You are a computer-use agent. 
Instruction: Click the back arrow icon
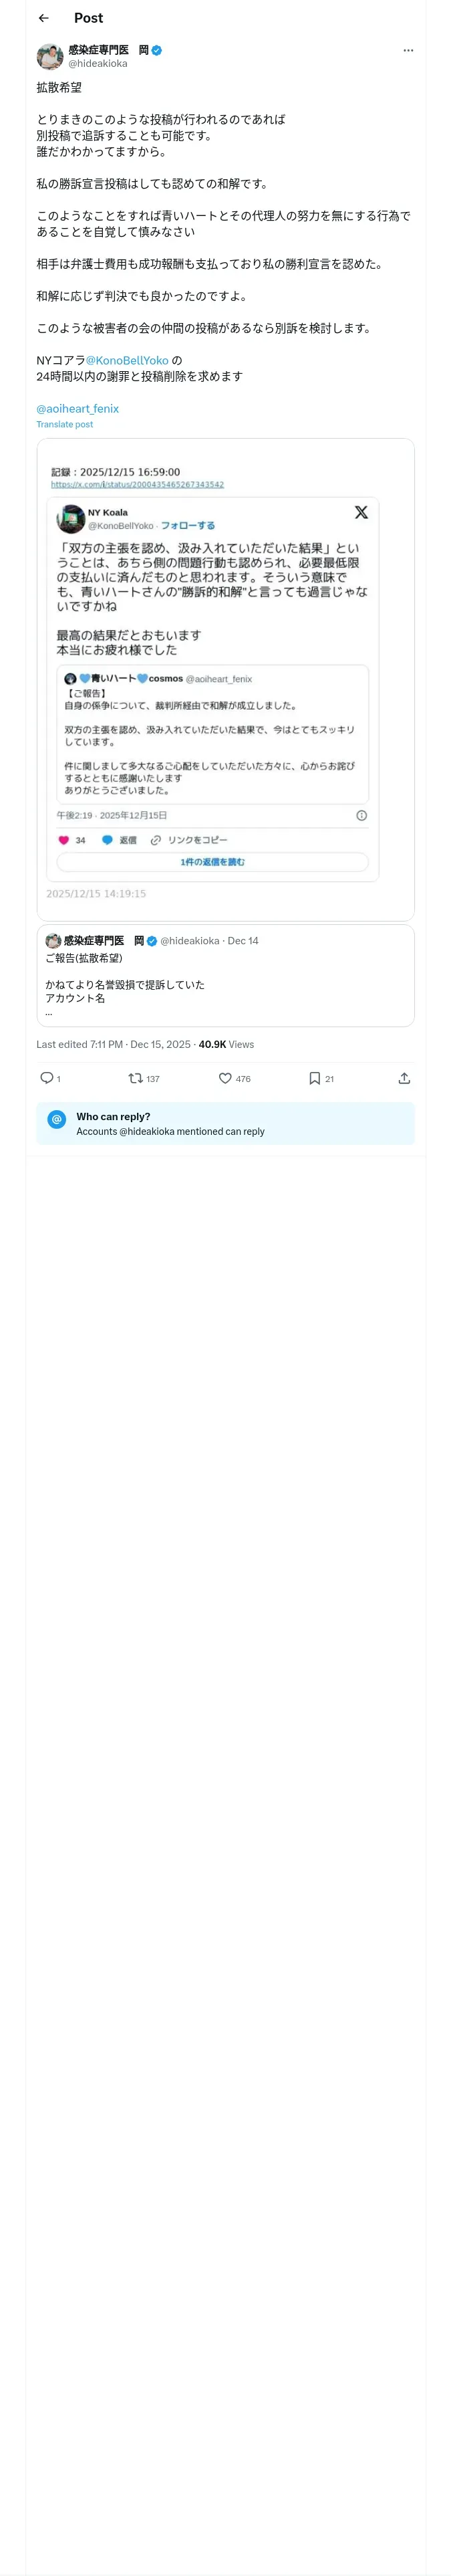(x=44, y=18)
